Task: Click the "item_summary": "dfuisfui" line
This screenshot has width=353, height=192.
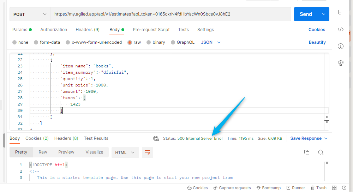Action: pos(94,72)
